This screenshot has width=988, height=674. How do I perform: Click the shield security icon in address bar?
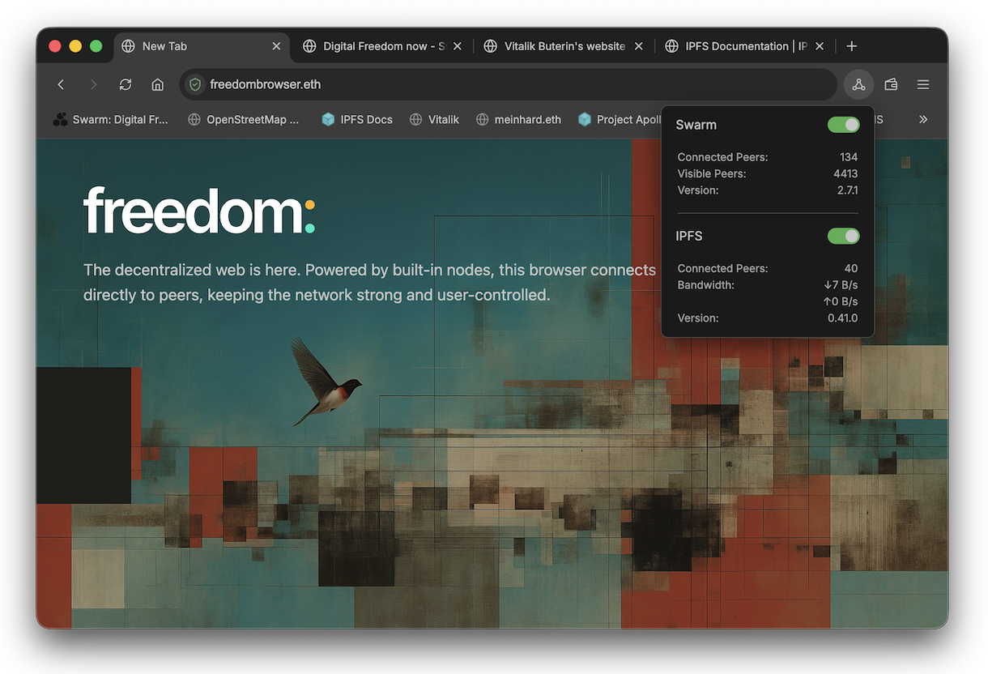[x=194, y=84]
